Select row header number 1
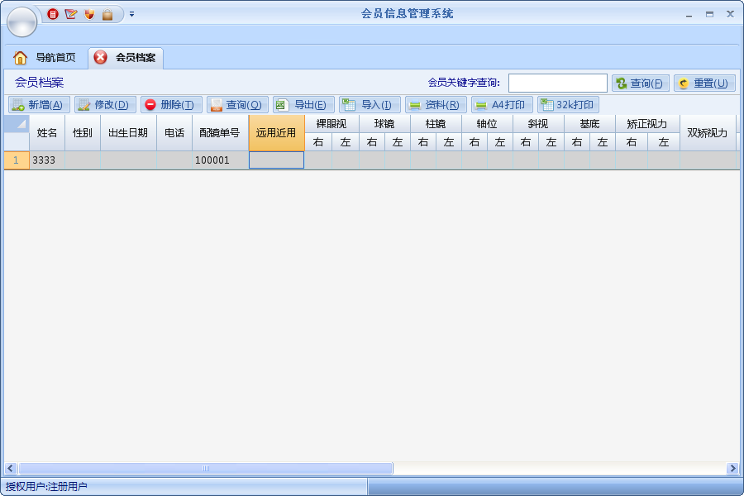Screen dimensions: 744x496 pyautogui.click(x=17, y=160)
